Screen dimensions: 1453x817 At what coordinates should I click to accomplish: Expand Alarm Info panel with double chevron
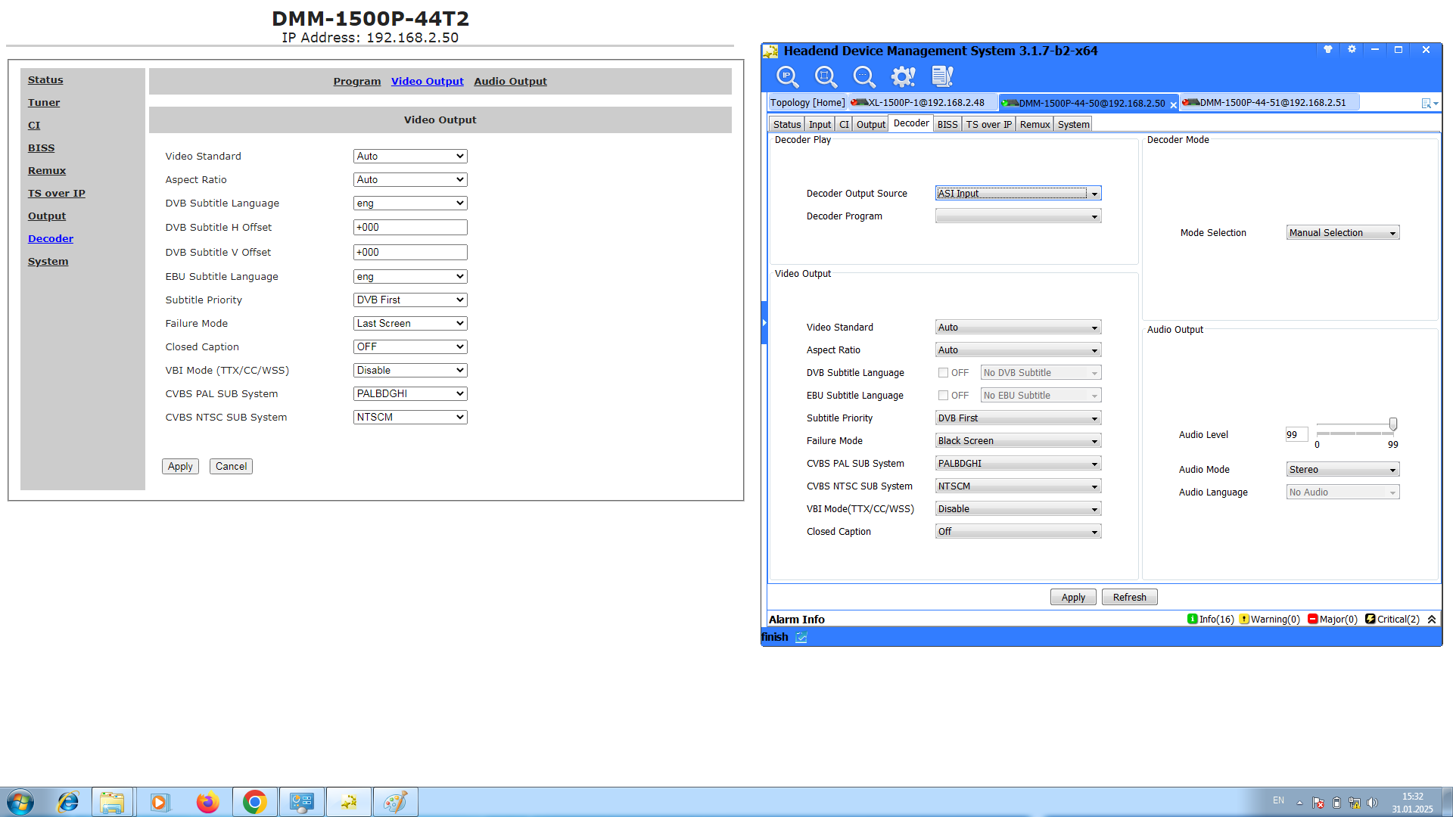point(1432,620)
